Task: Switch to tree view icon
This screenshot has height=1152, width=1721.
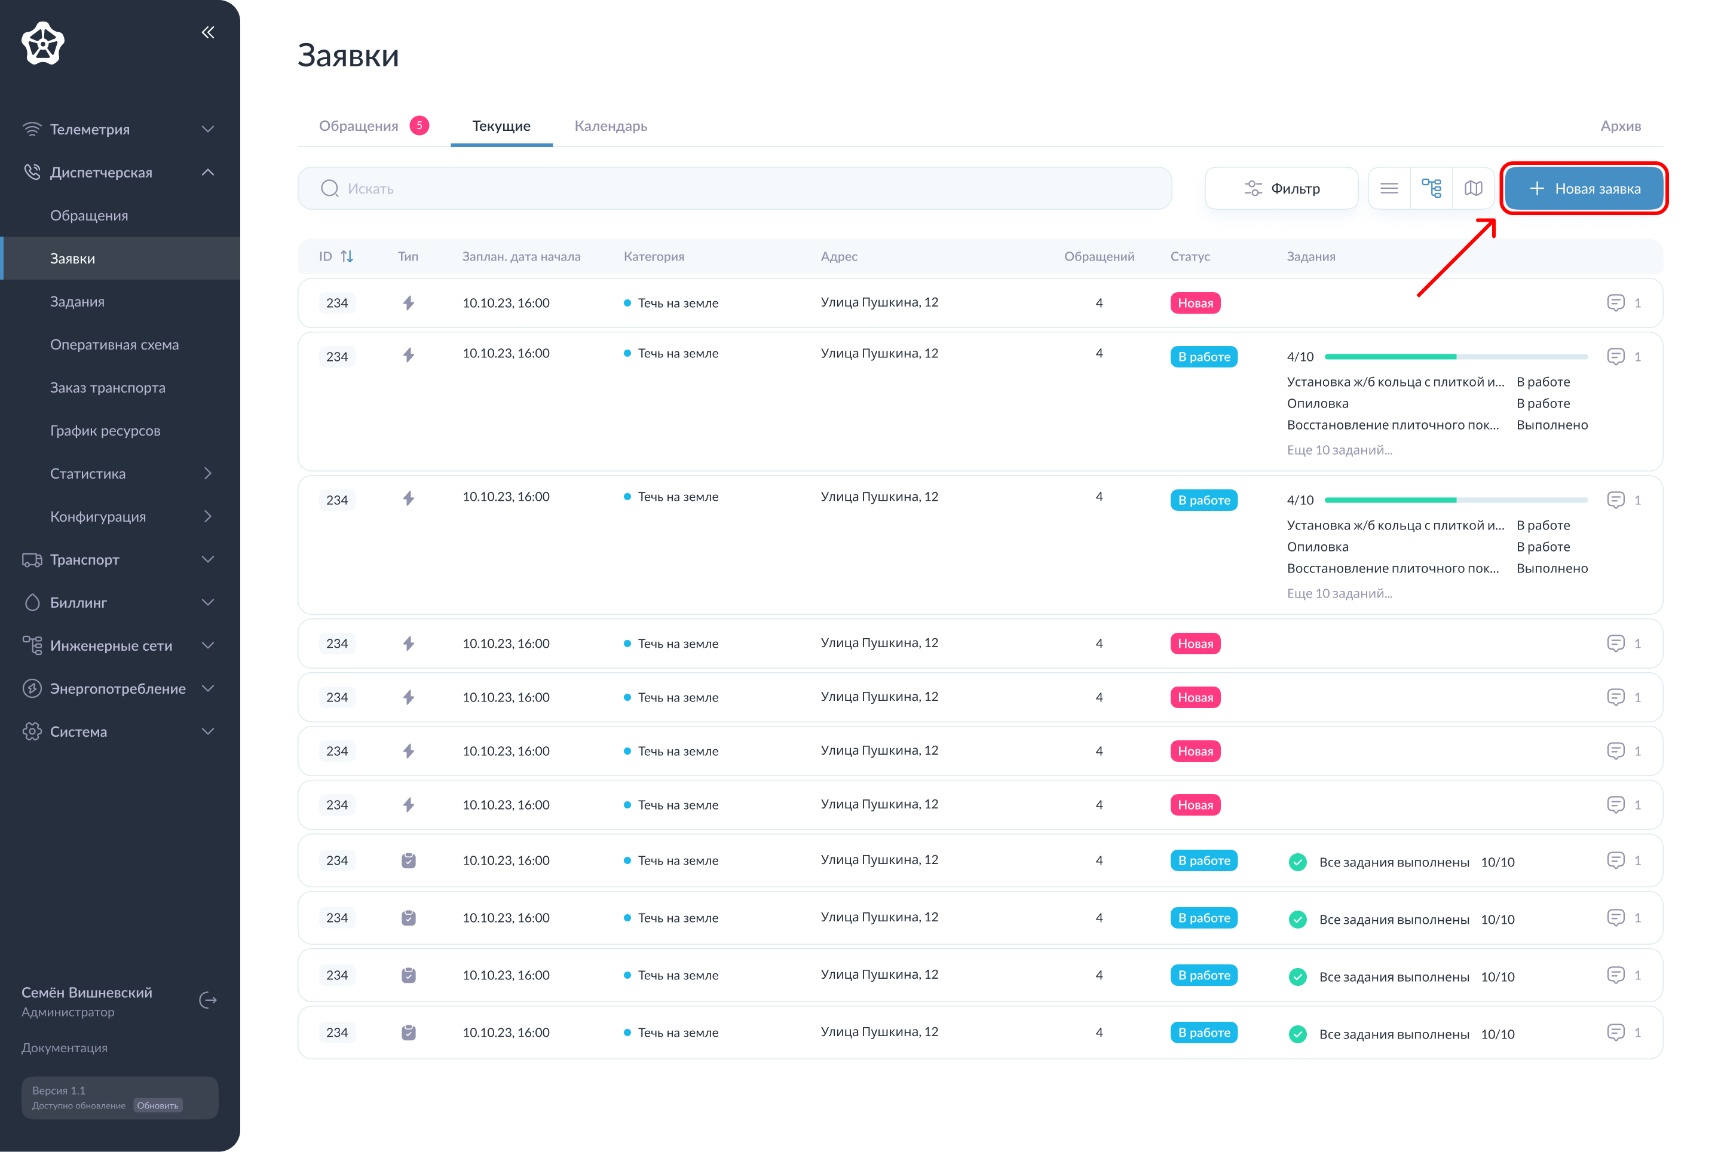Action: (x=1431, y=189)
